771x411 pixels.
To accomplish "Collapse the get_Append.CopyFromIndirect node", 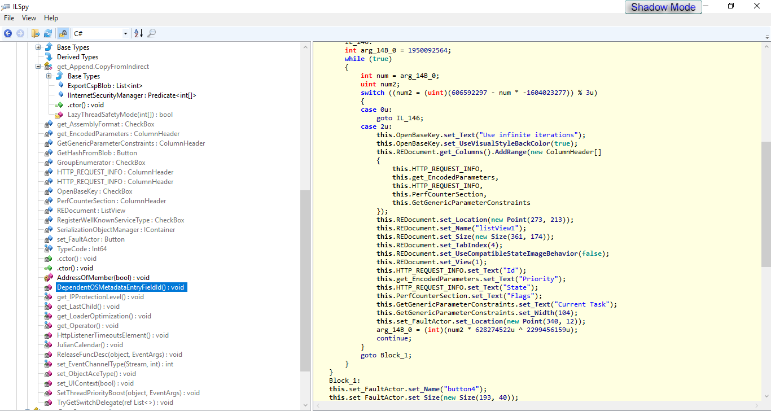I will click(38, 67).
